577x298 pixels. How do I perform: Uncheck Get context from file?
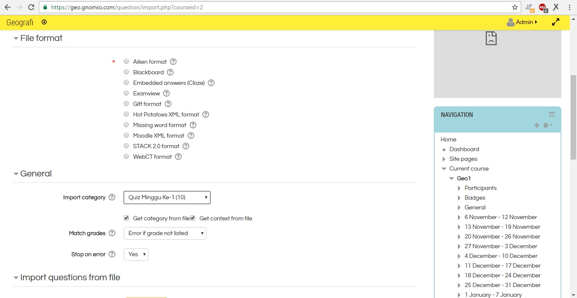click(193, 218)
